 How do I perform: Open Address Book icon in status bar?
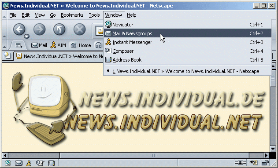pyautogui.click(x=52, y=163)
